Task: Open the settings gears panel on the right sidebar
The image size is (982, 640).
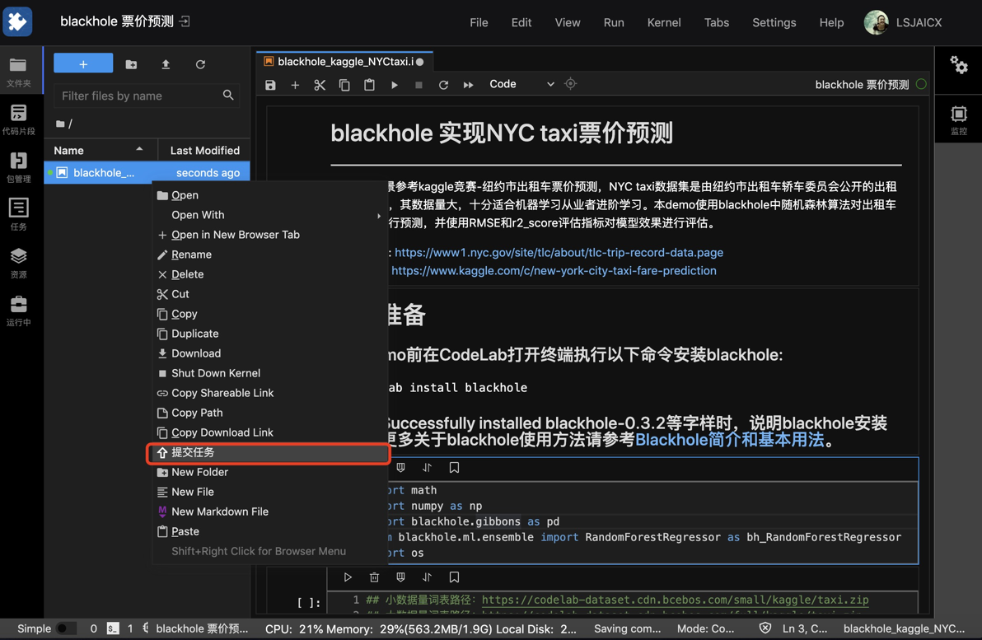Action: [958, 64]
